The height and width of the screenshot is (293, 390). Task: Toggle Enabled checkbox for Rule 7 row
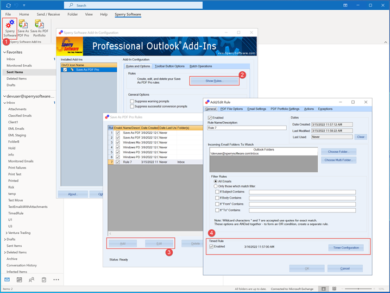tap(118, 162)
